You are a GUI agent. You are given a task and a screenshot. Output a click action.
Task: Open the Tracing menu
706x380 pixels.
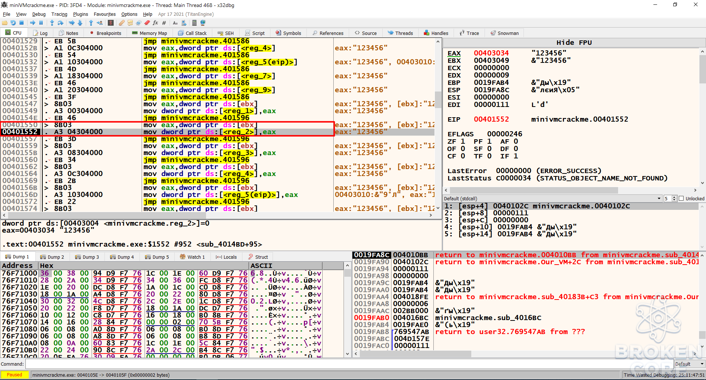59,14
